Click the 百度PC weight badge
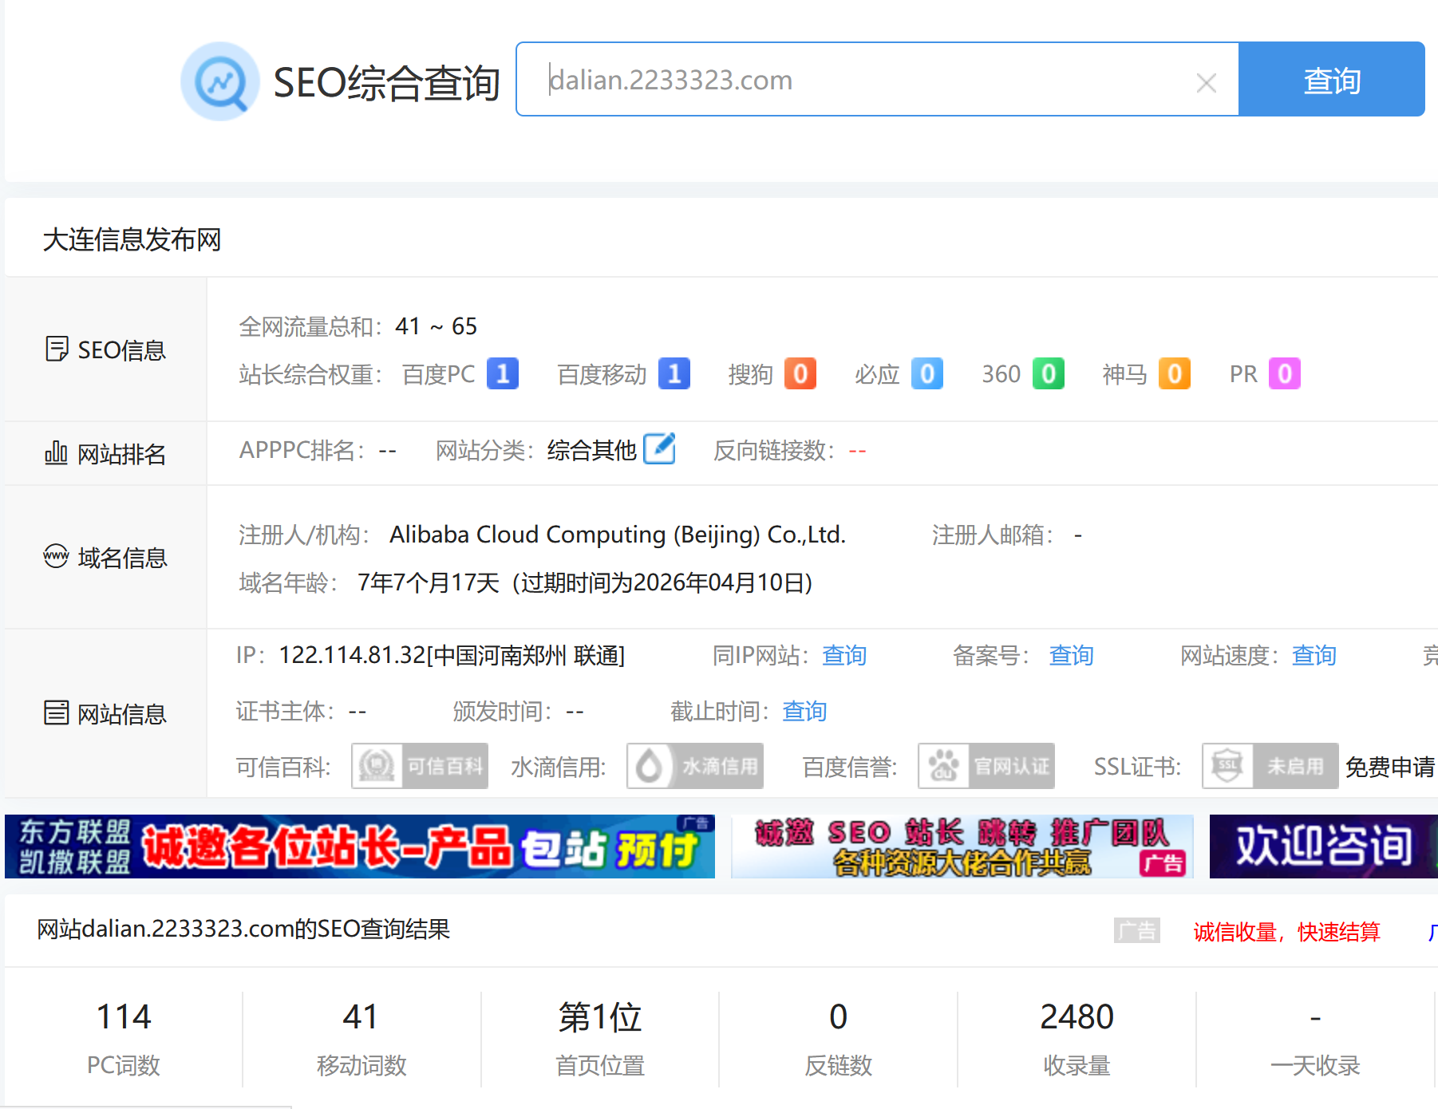The width and height of the screenshot is (1438, 1109). [x=502, y=373]
